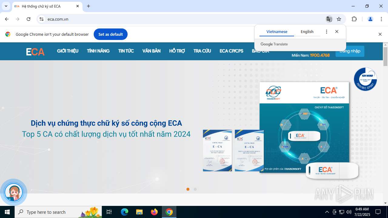The width and height of the screenshot is (388, 218).
Task: Click the right E-CA certificate image
Action: coord(249,150)
